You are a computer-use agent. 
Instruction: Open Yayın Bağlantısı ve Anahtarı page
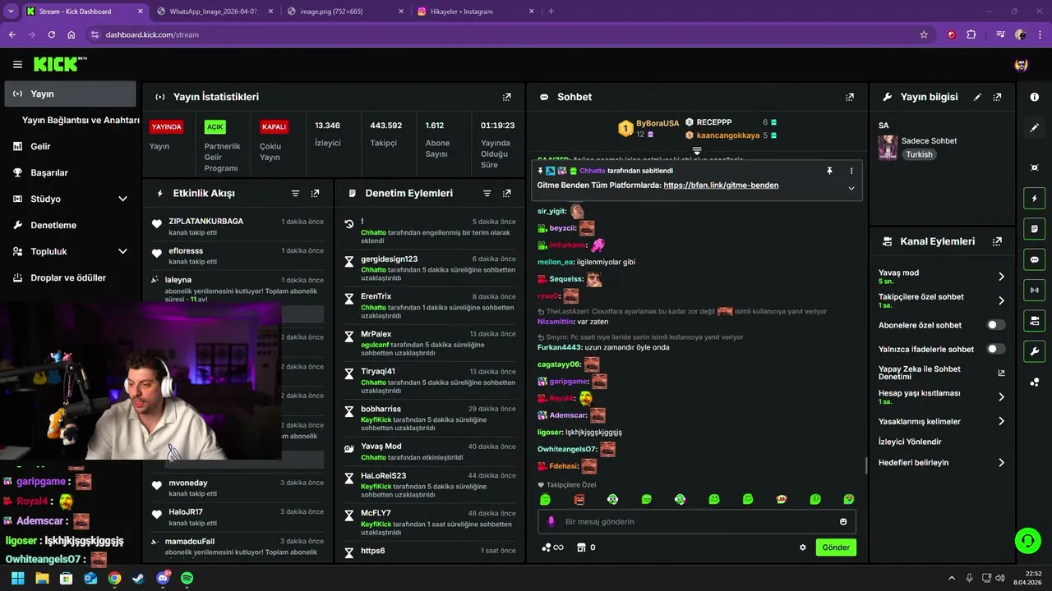click(81, 120)
